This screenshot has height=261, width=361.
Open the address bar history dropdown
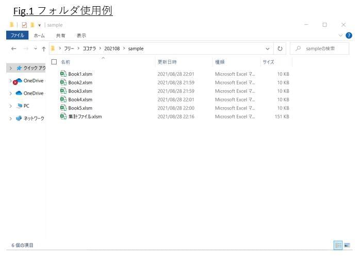[x=268, y=49]
